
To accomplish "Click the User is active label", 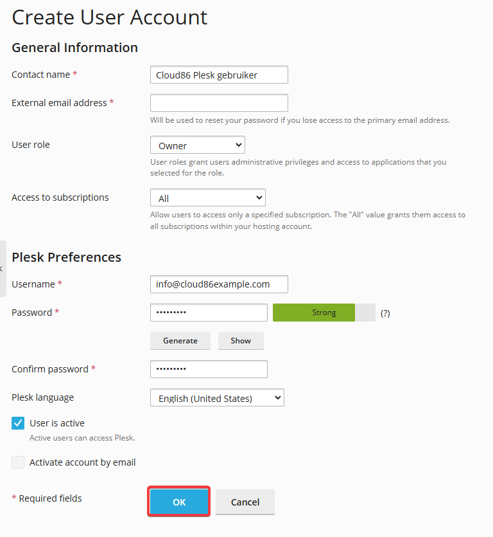I will point(57,423).
